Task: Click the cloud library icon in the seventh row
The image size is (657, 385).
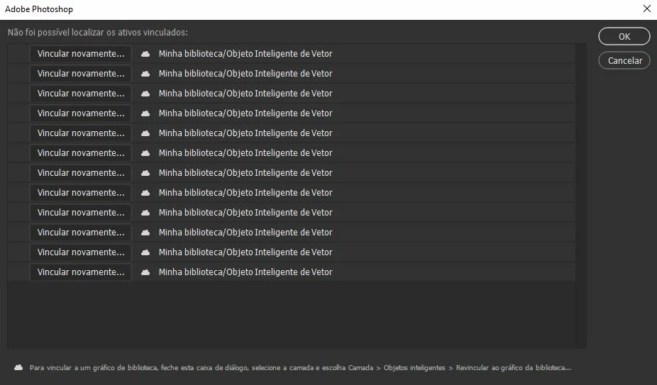Action: pos(145,172)
